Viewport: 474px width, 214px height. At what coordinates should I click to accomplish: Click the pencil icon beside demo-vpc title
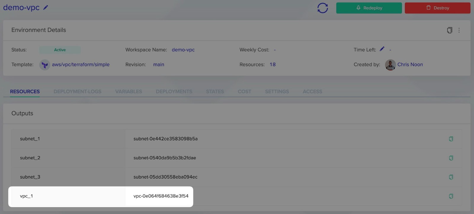[46, 8]
